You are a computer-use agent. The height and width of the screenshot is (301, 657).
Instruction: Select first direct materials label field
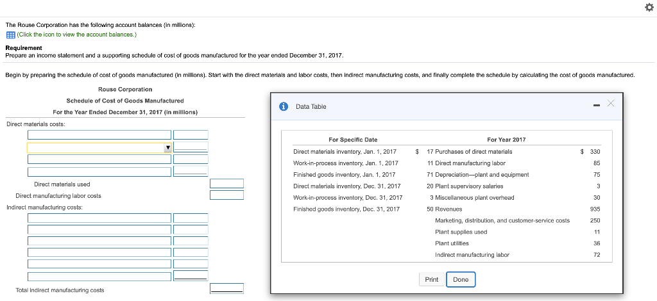[99, 134]
